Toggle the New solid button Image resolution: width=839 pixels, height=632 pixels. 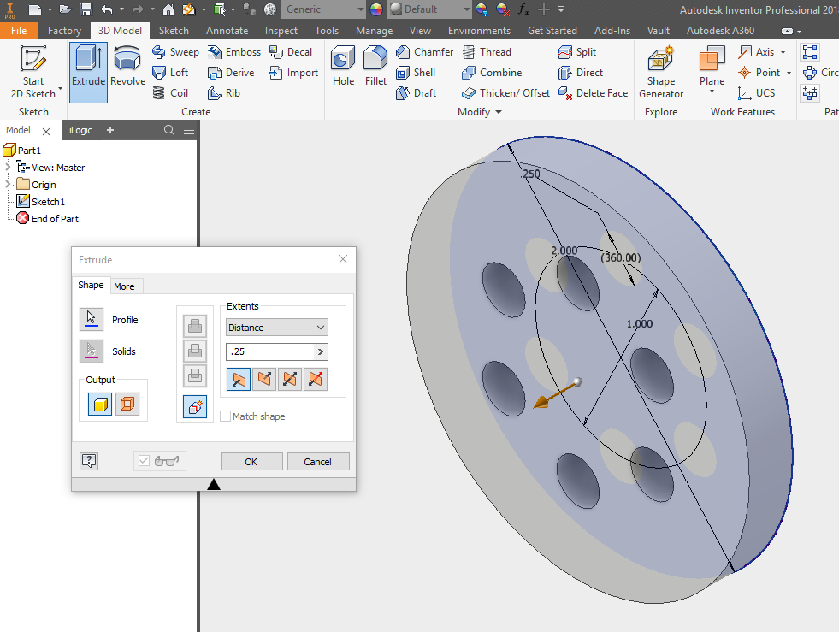(195, 407)
